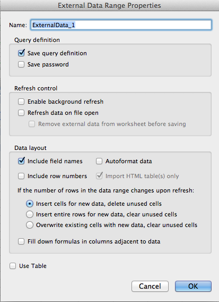Confirm settings with the OK button
219x302 pixels.
click(x=193, y=286)
